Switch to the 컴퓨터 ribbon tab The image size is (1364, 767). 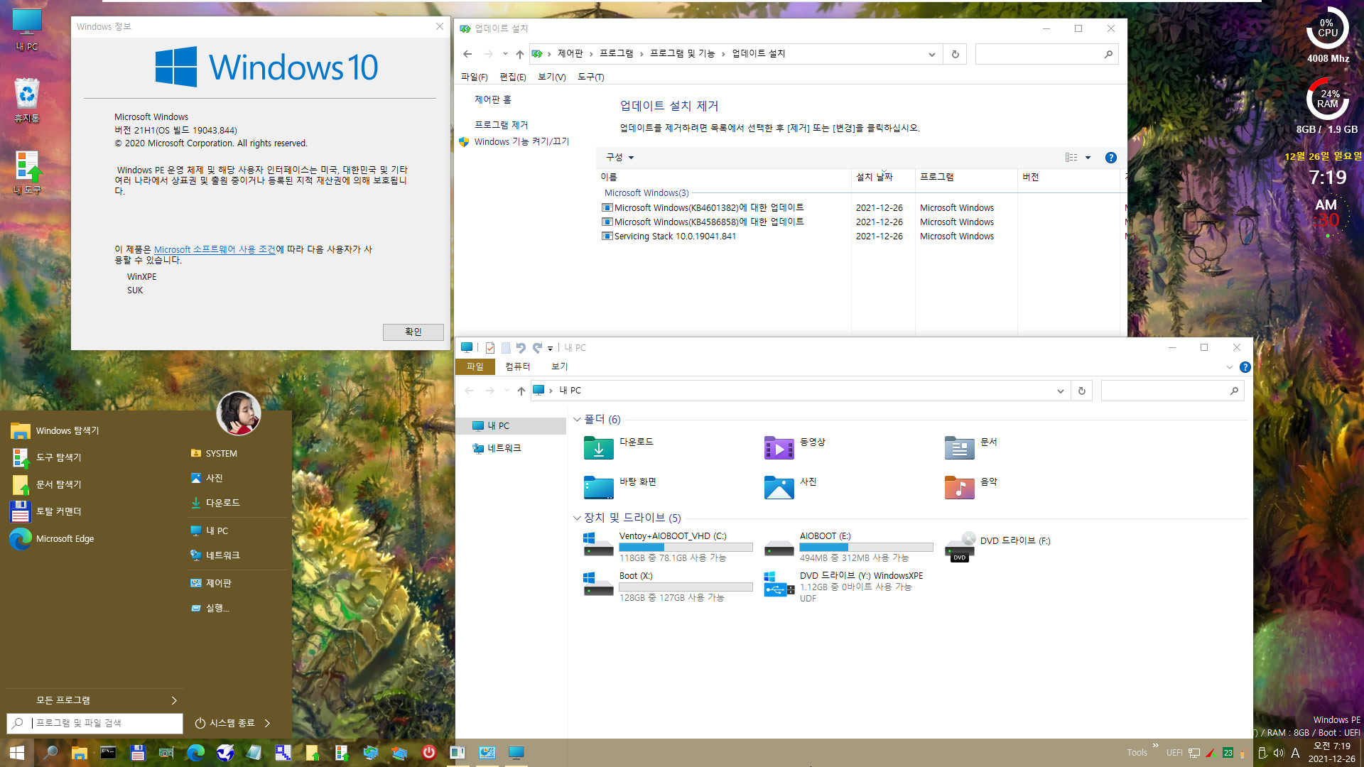518,366
